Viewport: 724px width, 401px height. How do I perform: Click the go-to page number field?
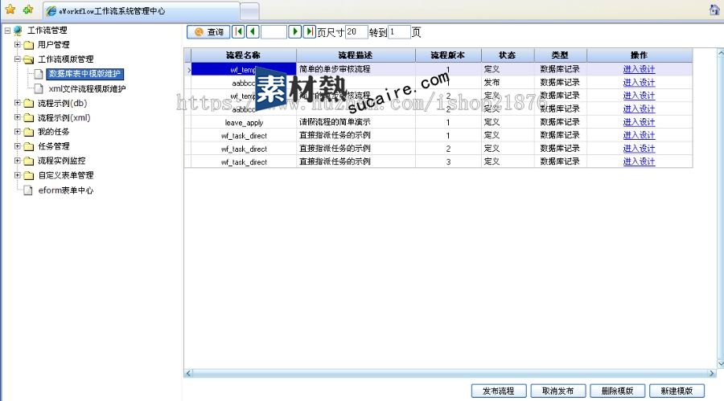point(399,32)
